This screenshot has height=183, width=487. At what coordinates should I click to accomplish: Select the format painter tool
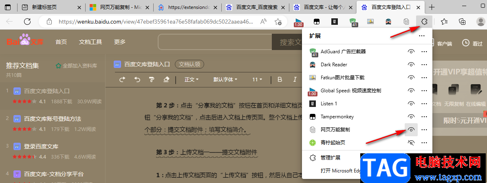pyautogui.click(x=152, y=79)
